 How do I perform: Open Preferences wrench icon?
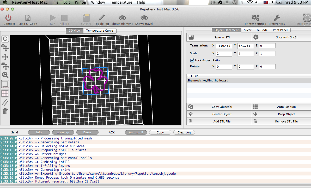[277, 18]
